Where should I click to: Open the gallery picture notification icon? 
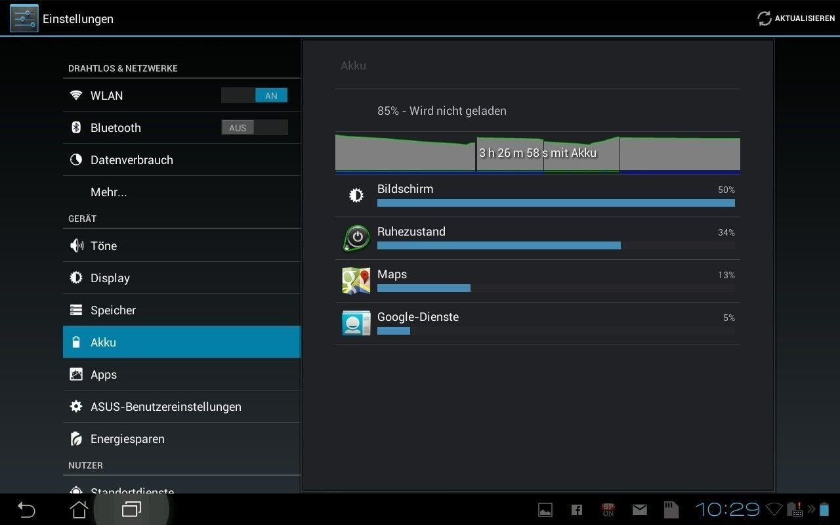coord(545,509)
